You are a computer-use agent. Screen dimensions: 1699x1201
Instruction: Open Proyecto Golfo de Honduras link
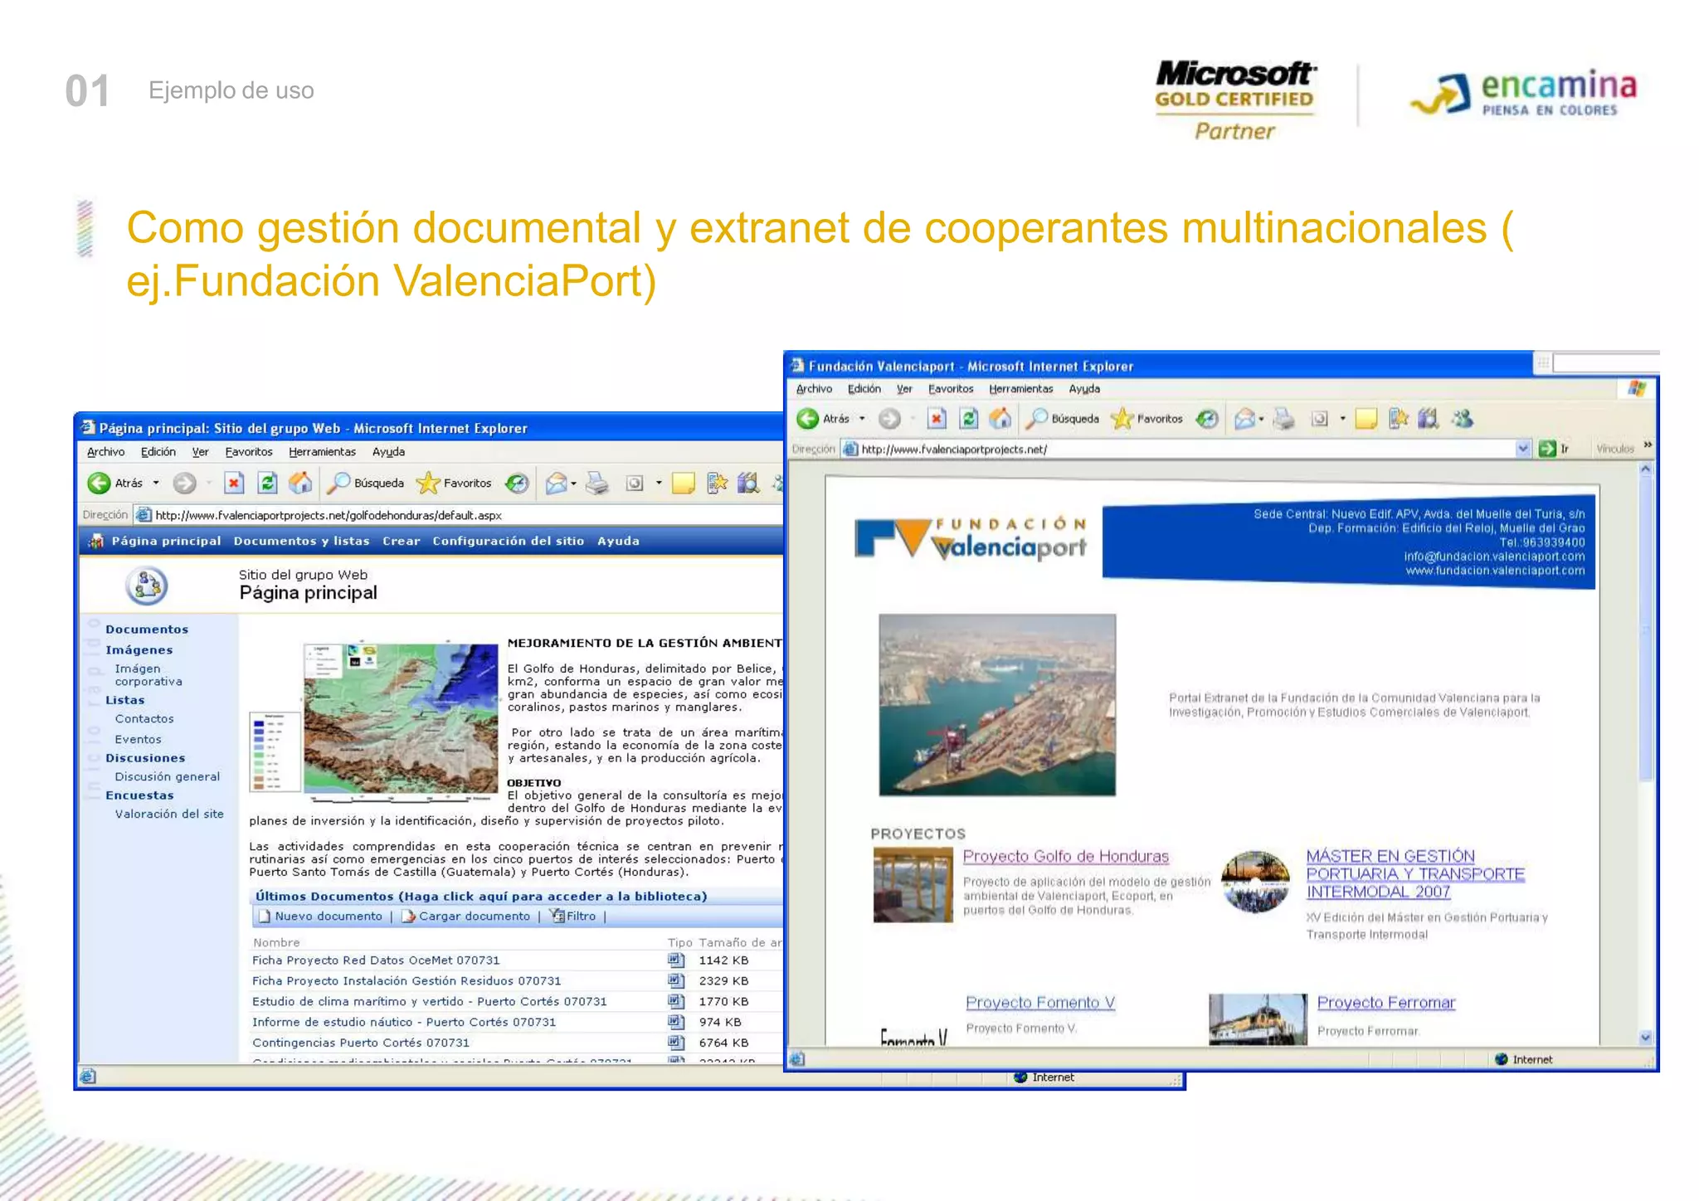(1065, 856)
